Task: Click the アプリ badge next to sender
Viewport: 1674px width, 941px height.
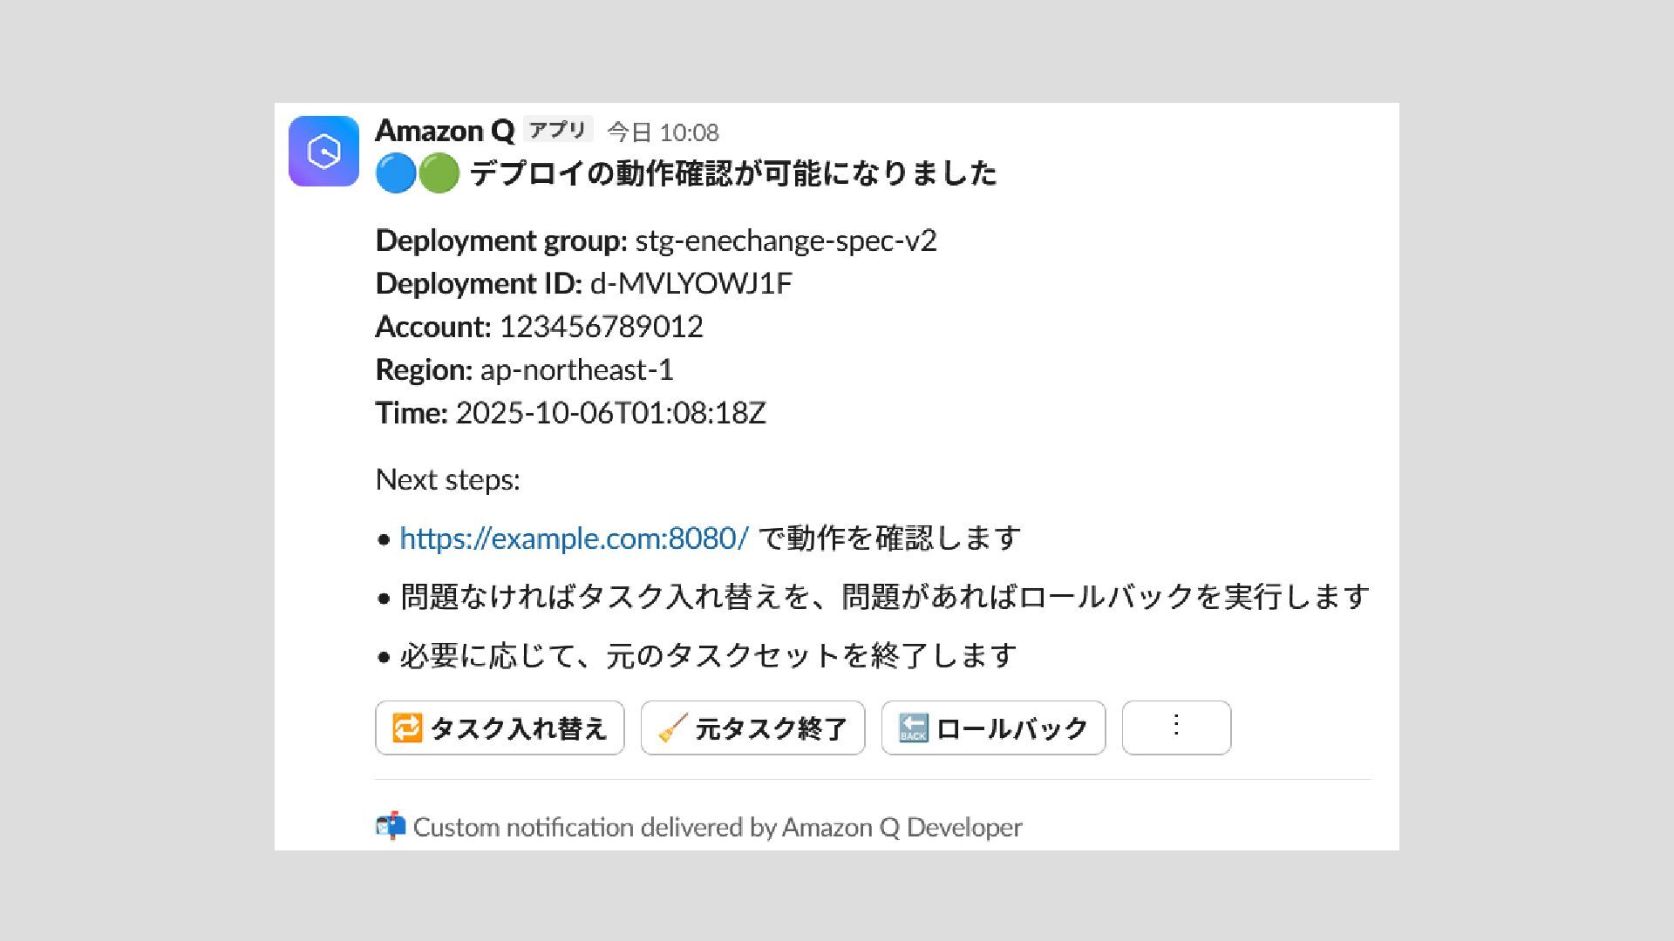Action: pyautogui.click(x=558, y=130)
